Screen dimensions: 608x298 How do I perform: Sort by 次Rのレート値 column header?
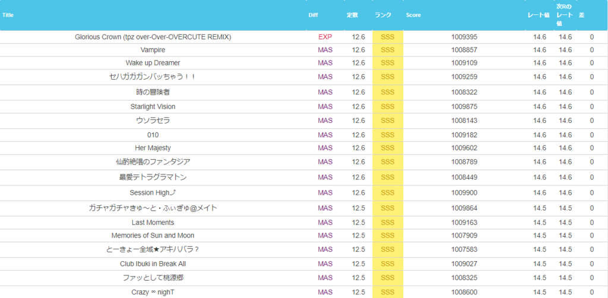(565, 15)
